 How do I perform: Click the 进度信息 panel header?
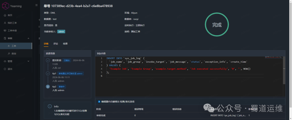67,53
